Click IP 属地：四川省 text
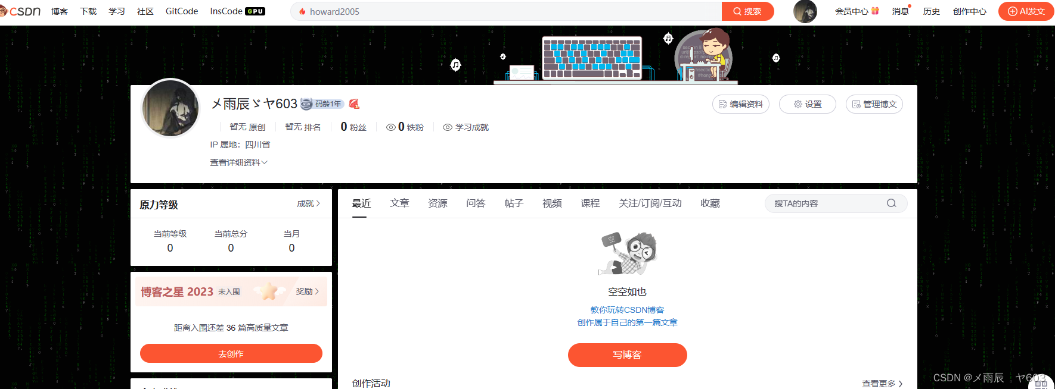The width and height of the screenshot is (1055, 389). [240, 145]
